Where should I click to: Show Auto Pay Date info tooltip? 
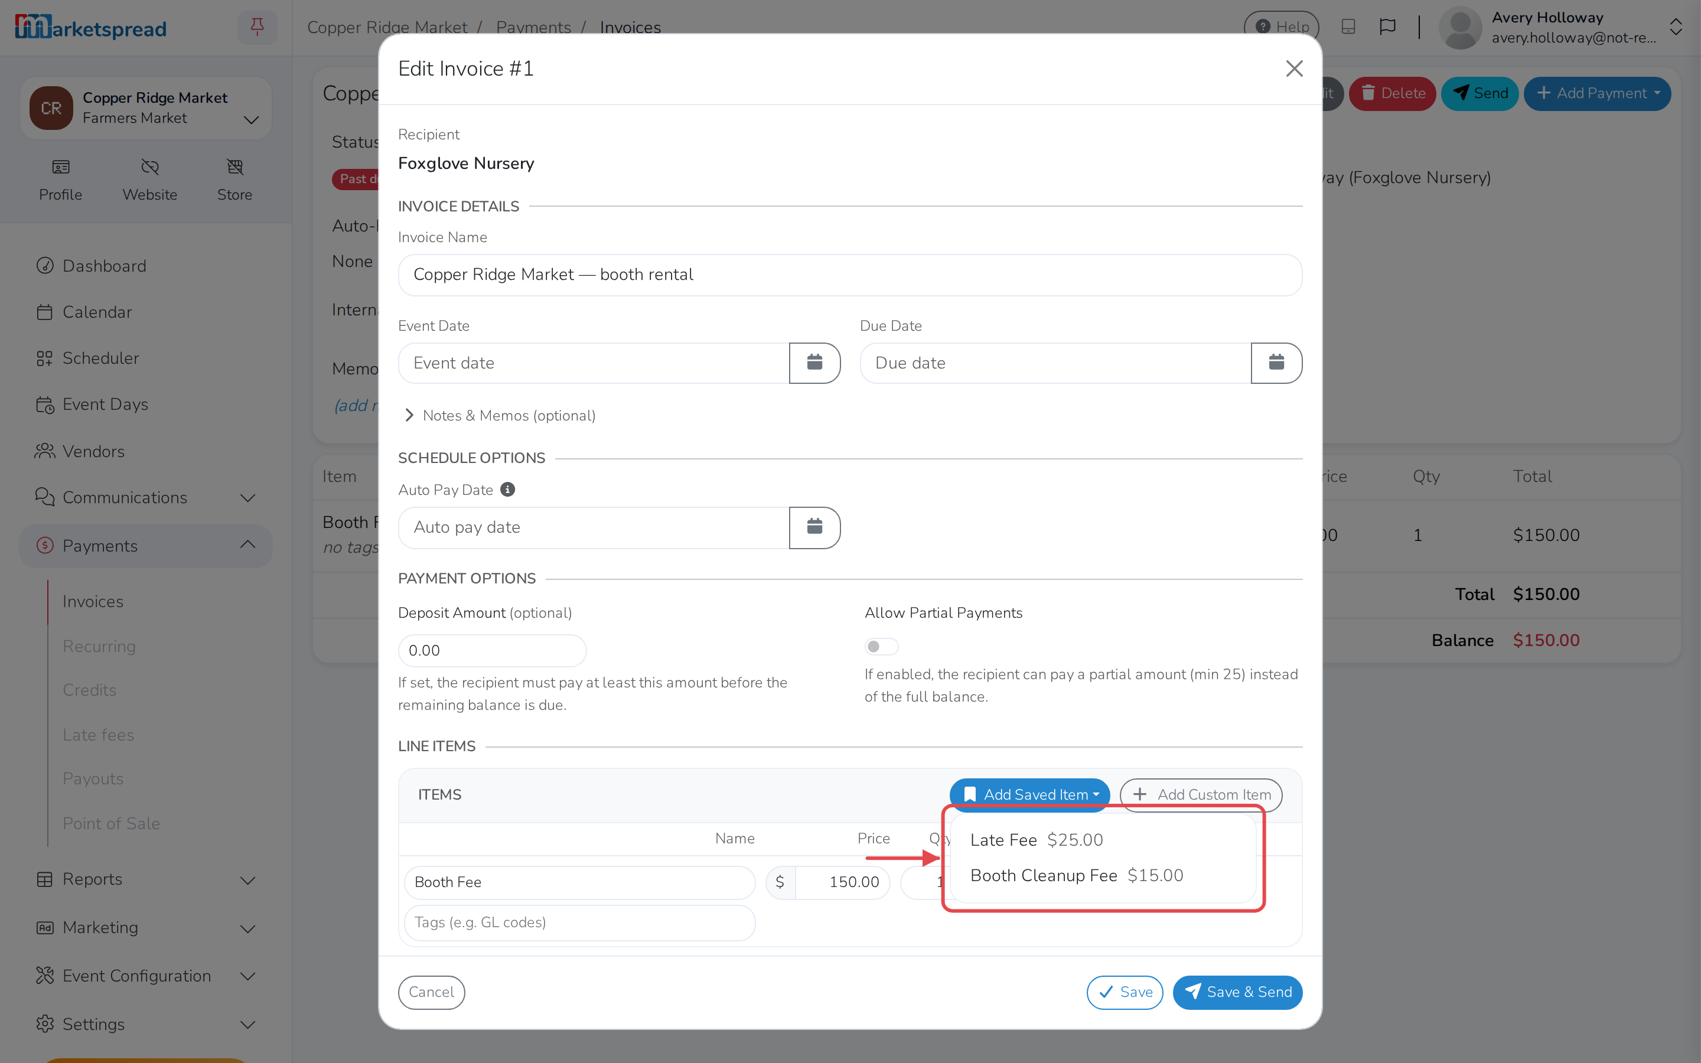click(x=507, y=490)
